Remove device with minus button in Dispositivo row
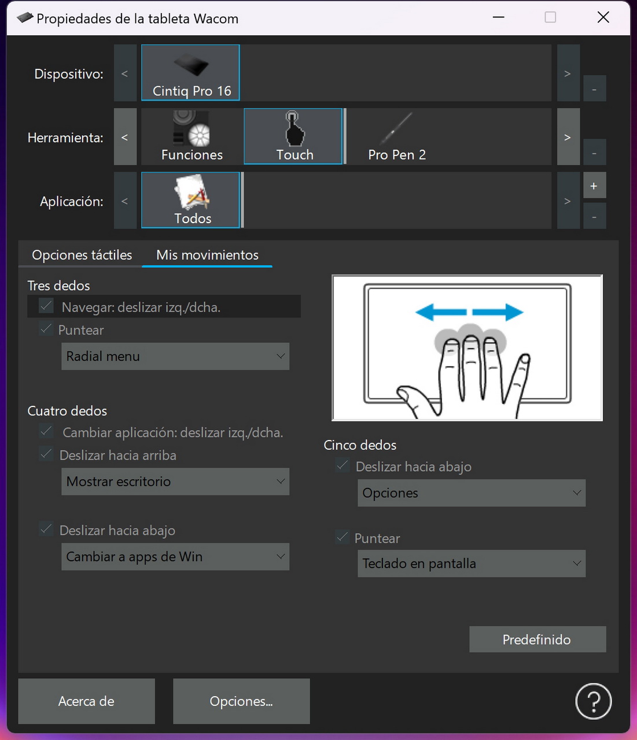 [594, 88]
